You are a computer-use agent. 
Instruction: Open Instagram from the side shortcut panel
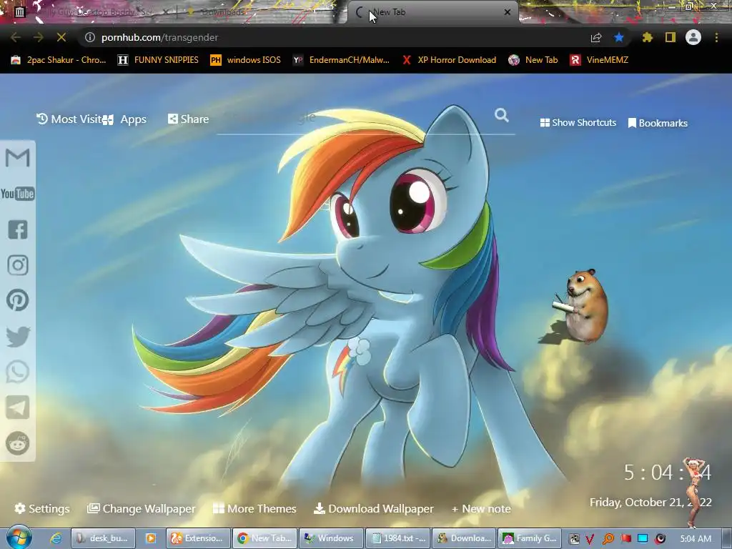click(18, 265)
